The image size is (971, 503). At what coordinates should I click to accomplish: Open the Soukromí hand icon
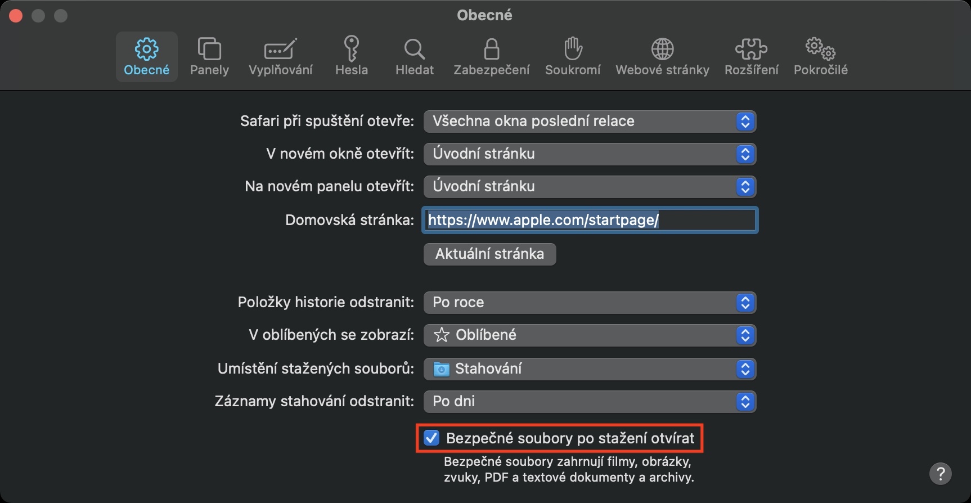coord(573,50)
